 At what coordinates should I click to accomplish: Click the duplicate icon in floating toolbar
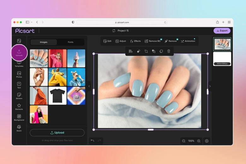(x=161, y=51)
